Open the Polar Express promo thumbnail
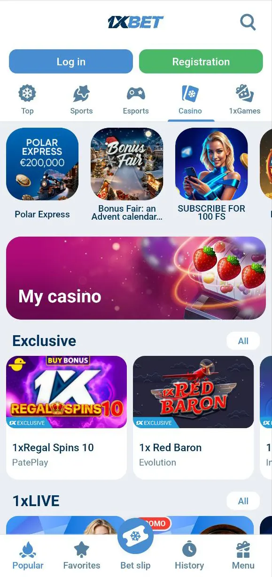Image resolution: width=272 pixels, height=577 pixels. coord(42,164)
